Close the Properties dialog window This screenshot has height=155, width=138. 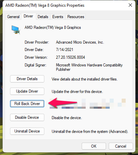130,5
